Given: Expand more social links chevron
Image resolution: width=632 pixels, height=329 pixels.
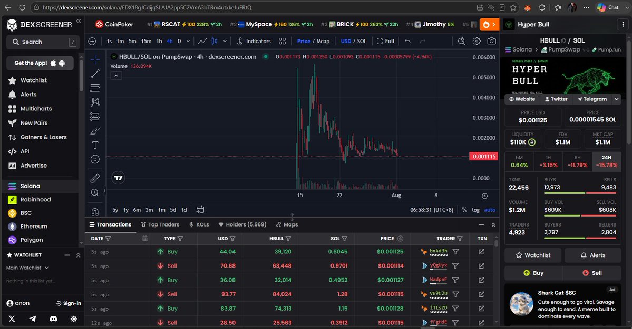Looking at the screenshot, I should [616, 99].
